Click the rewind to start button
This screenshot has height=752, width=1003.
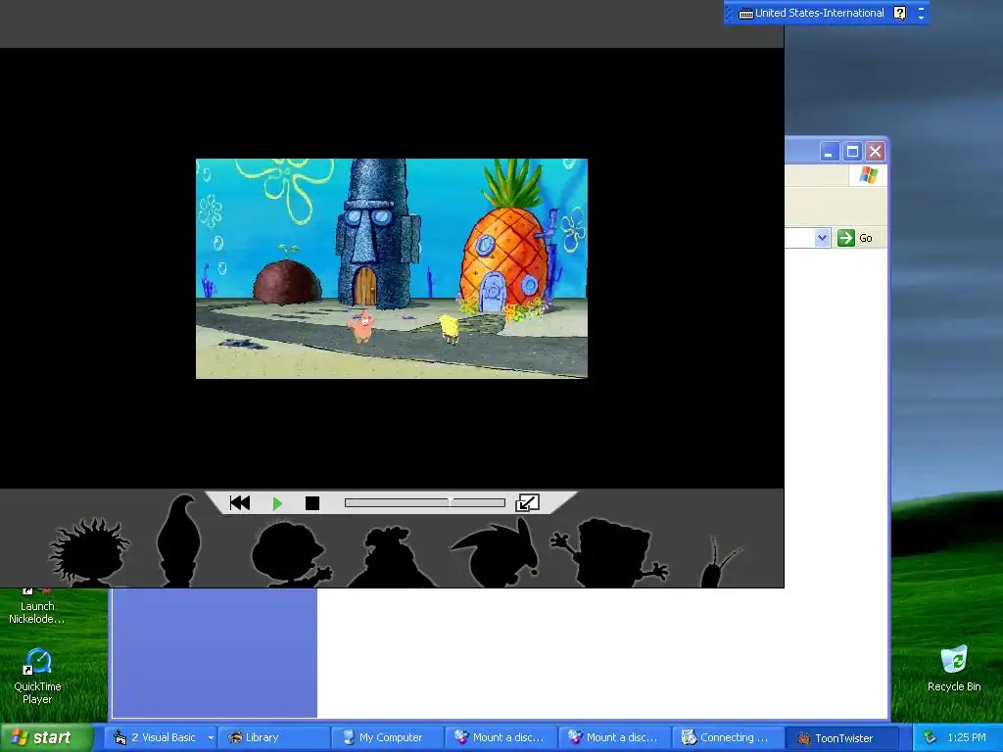[x=240, y=503]
